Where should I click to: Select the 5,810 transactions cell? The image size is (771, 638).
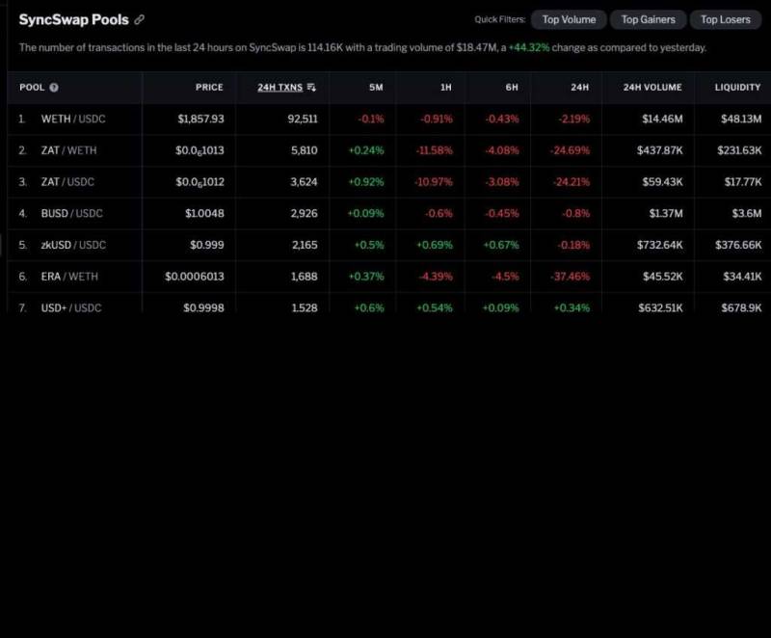304,150
